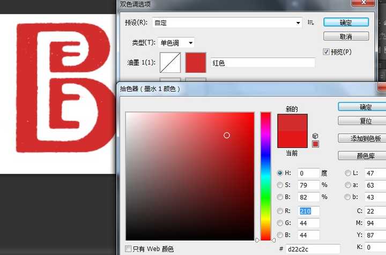Open the 颜色库 color libraries button
Image resolution: width=386 pixels, height=255 pixels.
pos(362,156)
